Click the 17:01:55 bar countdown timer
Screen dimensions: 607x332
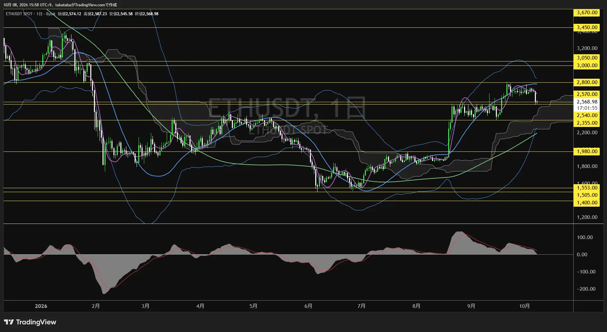click(x=587, y=108)
